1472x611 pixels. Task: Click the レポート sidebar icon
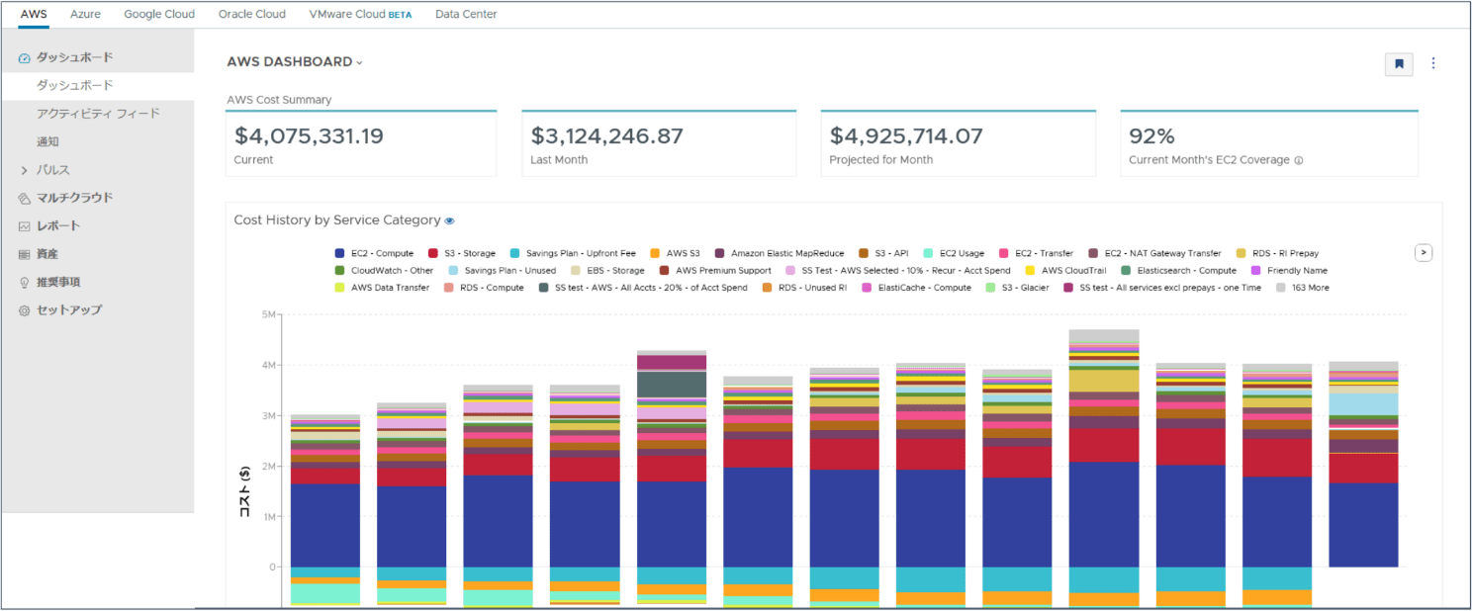[x=25, y=226]
